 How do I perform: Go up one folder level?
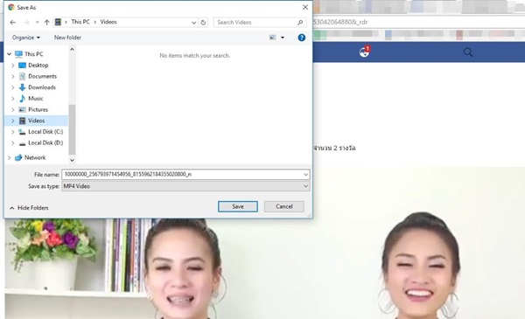pyautogui.click(x=47, y=23)
